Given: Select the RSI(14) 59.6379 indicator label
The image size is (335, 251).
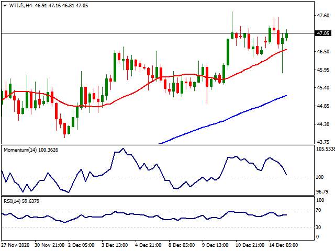Looking at the screenshot, I should (x=21, y=201).
